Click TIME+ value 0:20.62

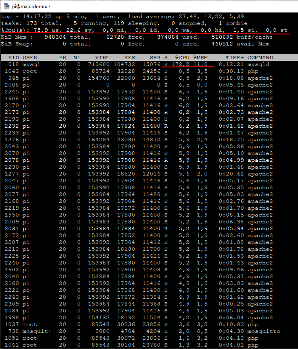(231, 174)
